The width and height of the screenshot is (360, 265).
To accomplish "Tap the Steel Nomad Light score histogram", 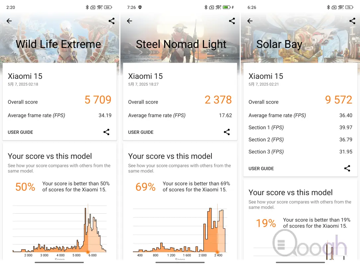I will click(180, 229).
